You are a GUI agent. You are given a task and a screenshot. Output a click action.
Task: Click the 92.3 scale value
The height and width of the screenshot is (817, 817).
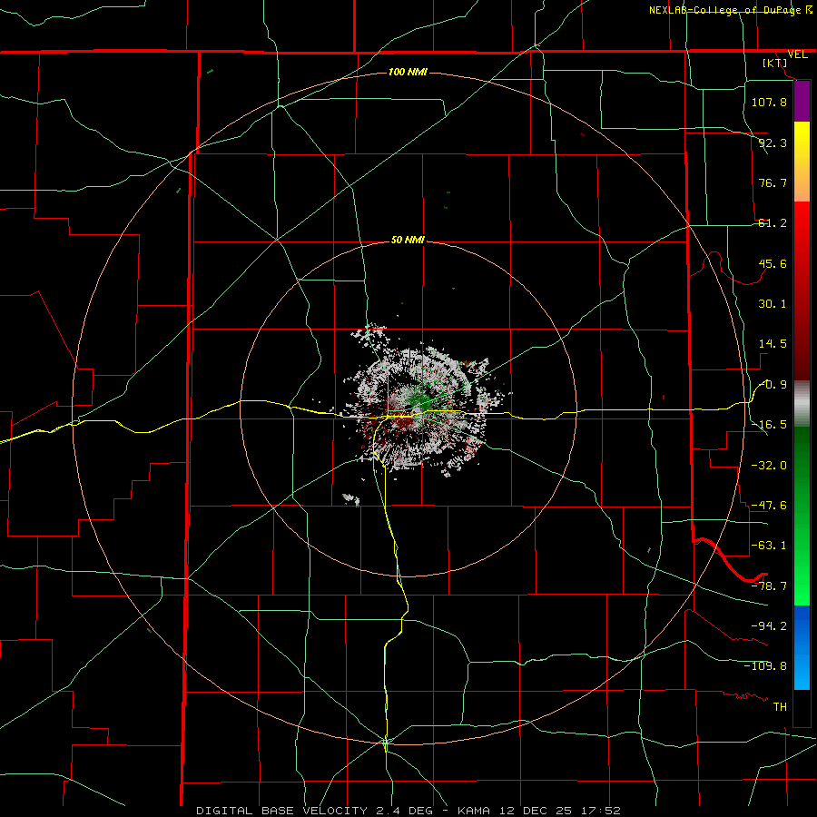773,143
